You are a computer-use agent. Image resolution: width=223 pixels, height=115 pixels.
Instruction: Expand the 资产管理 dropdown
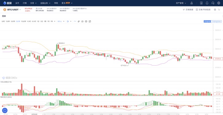181,3
